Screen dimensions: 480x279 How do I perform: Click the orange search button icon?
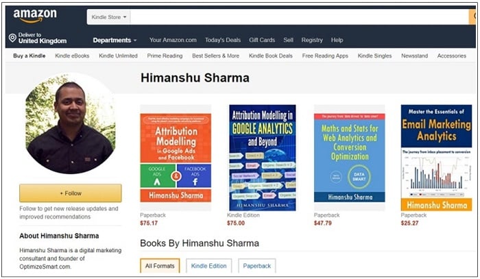(x=472, y=17)
